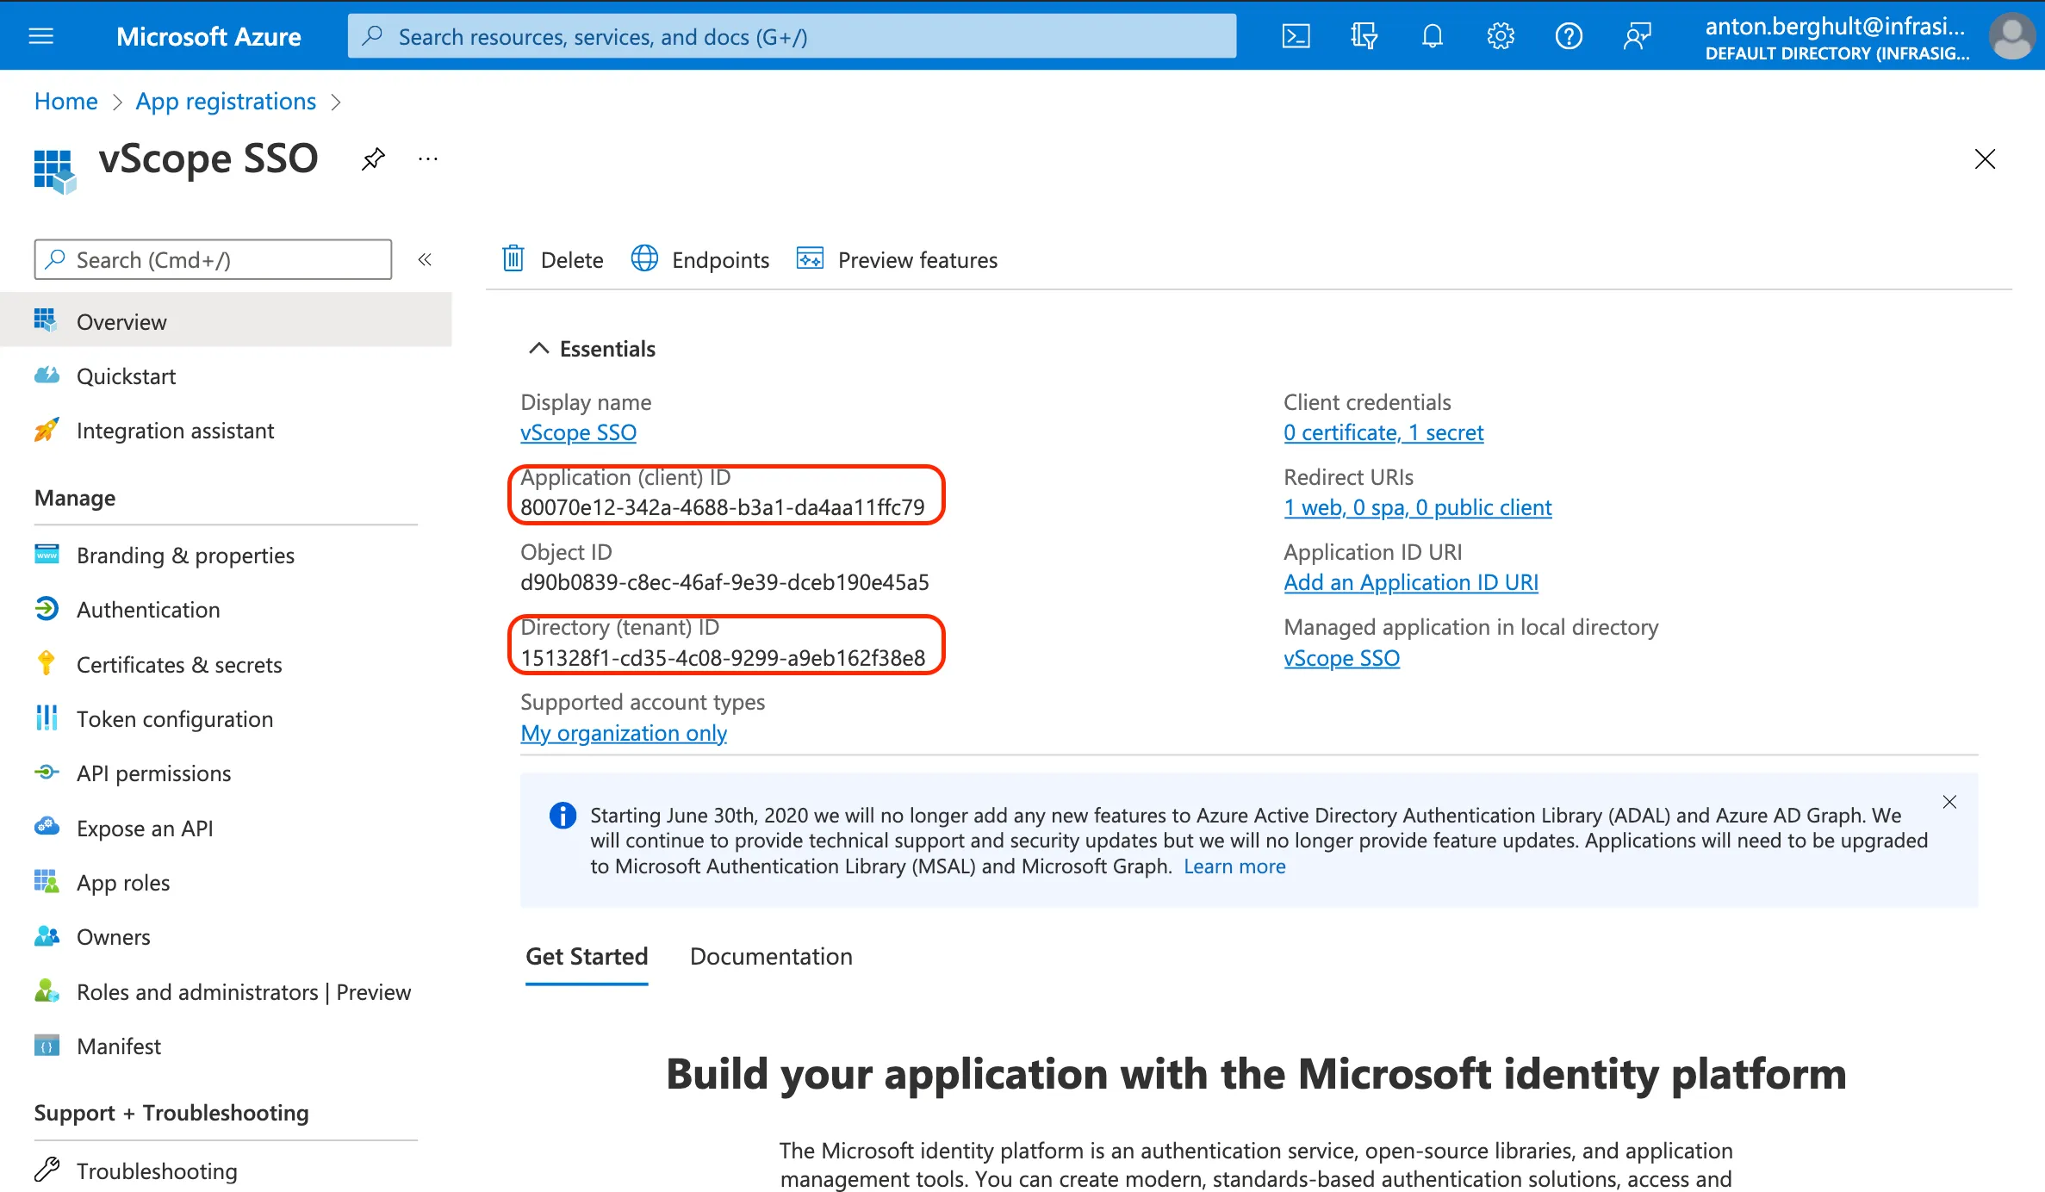The image size is (2045, 1192).
Task: Click the App roles icon
Action: pos(47,880)
